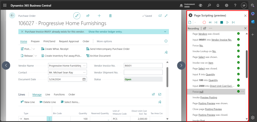Expand the Release dropdown arrow
Screen dimensions: 257x122
[36, 56]
